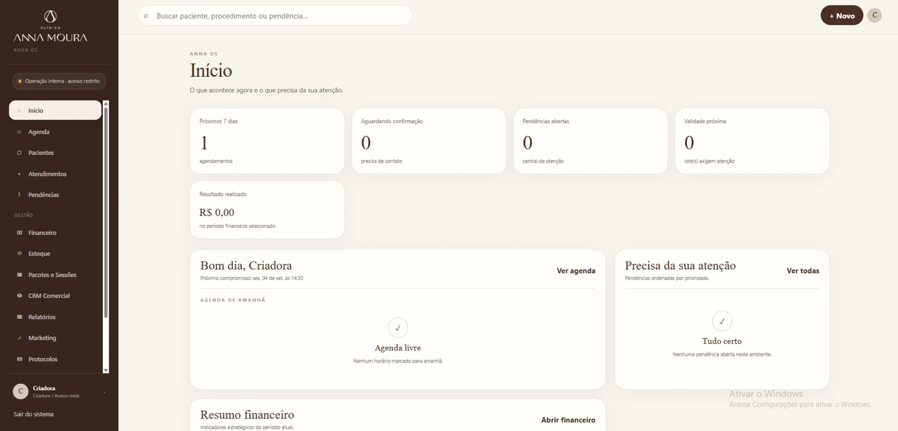Click the CRM Comercial icon

19,296
